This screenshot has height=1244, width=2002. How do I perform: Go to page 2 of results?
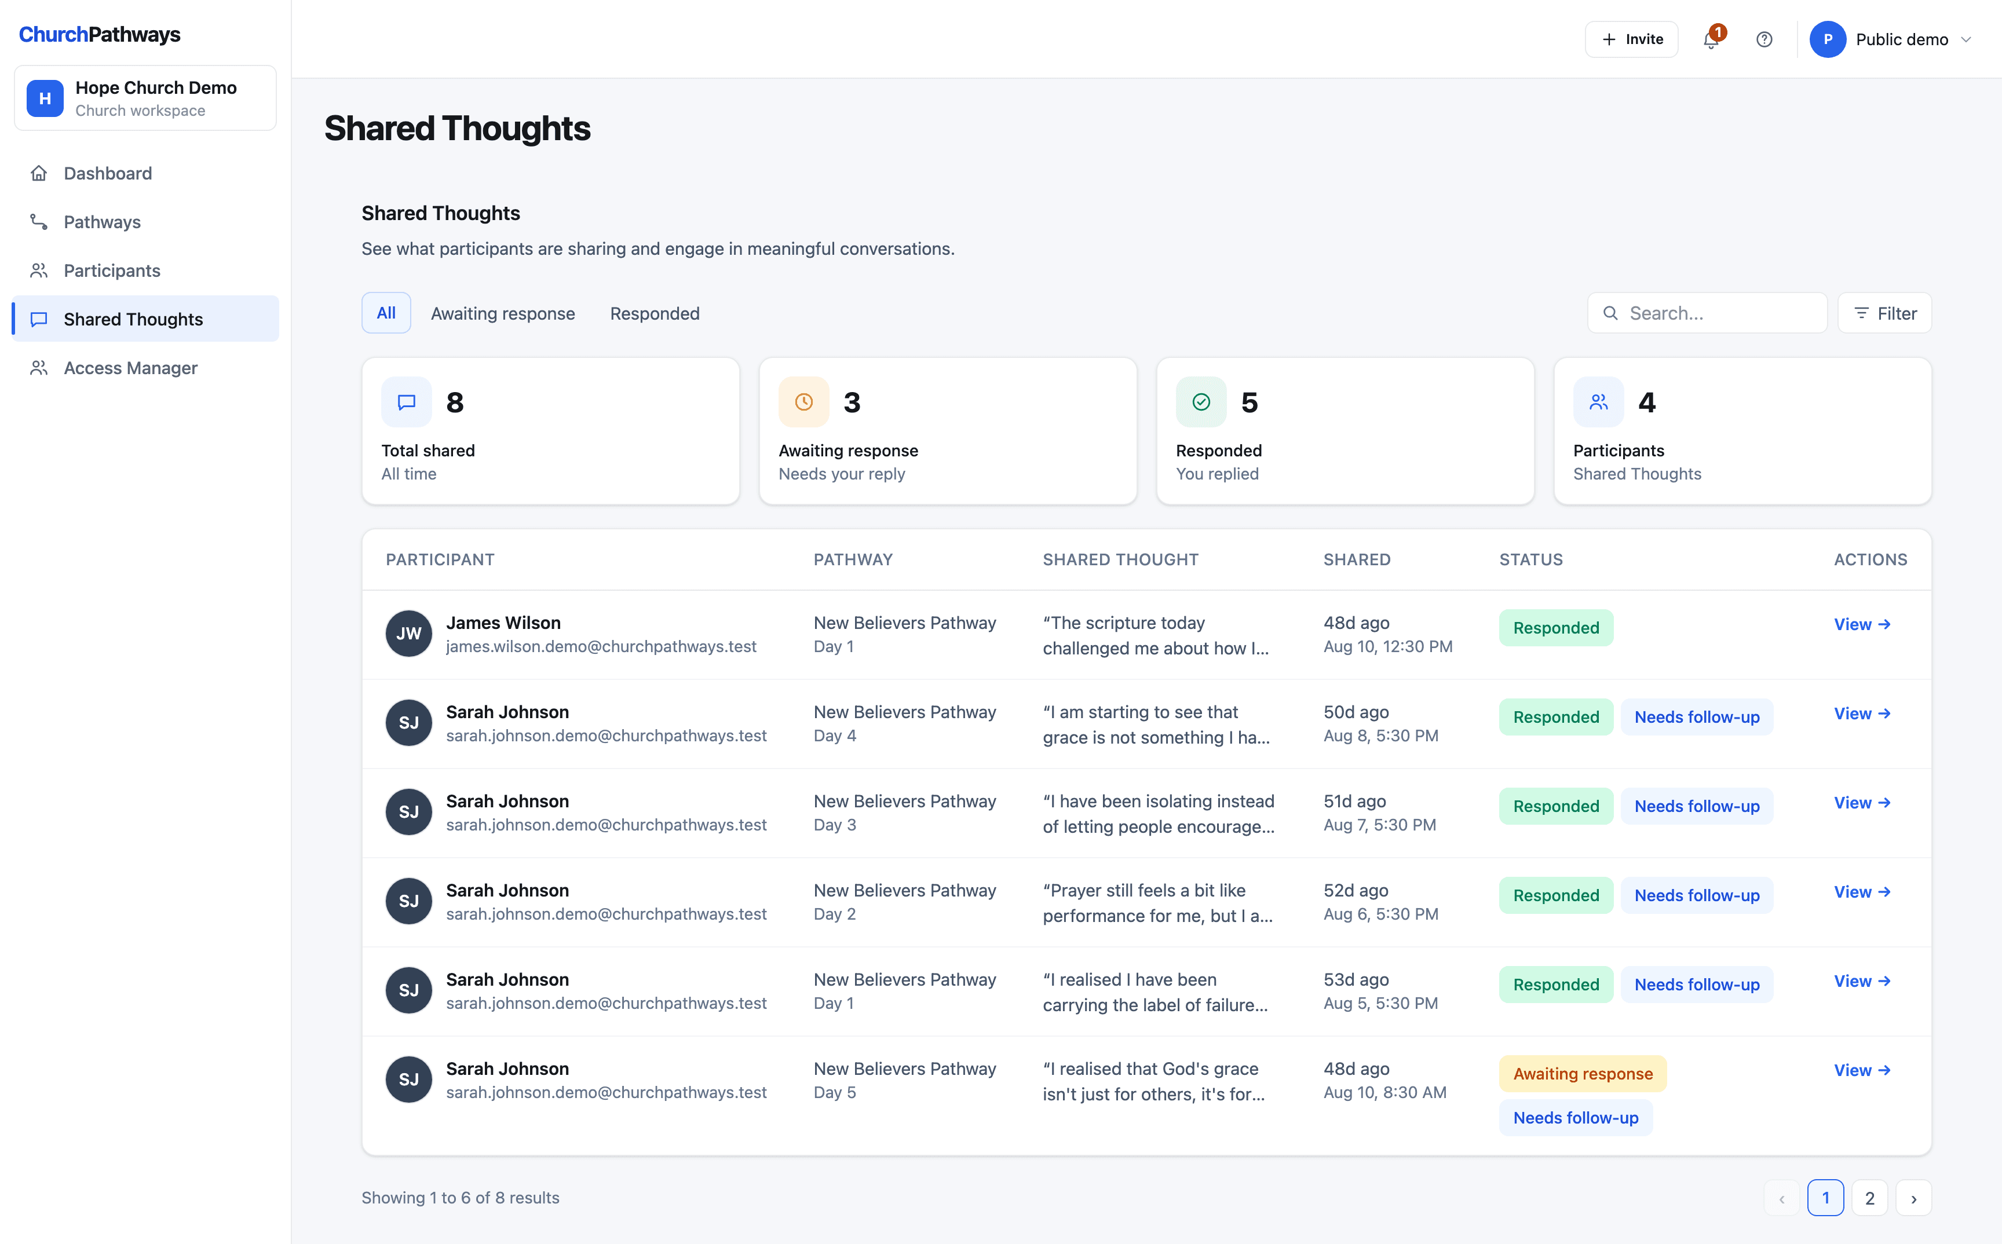pyautogui.click(x=1869, y=1198)
